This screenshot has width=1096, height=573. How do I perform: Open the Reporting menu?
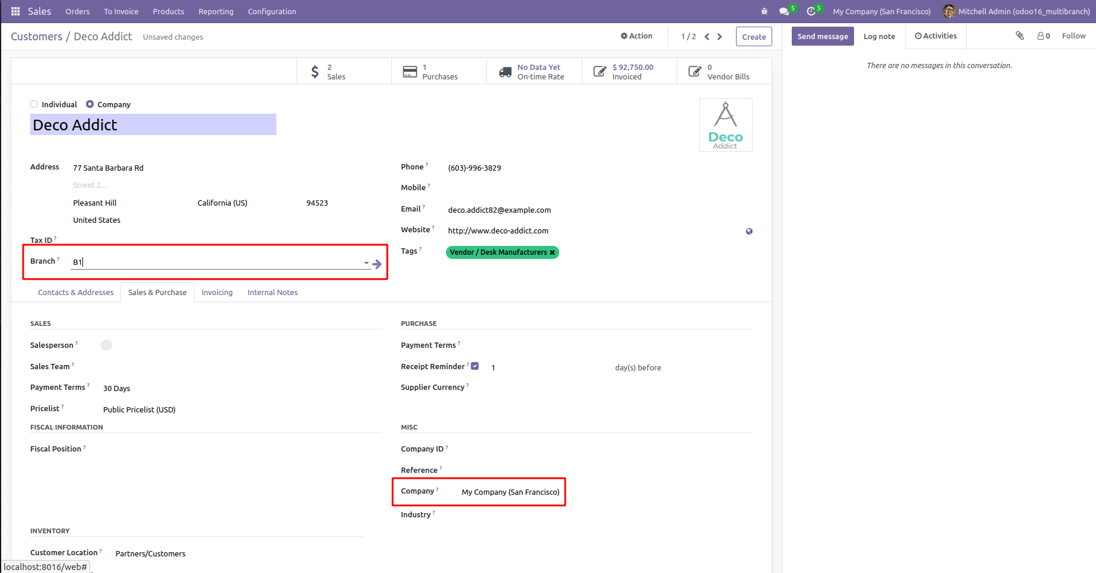216,11
